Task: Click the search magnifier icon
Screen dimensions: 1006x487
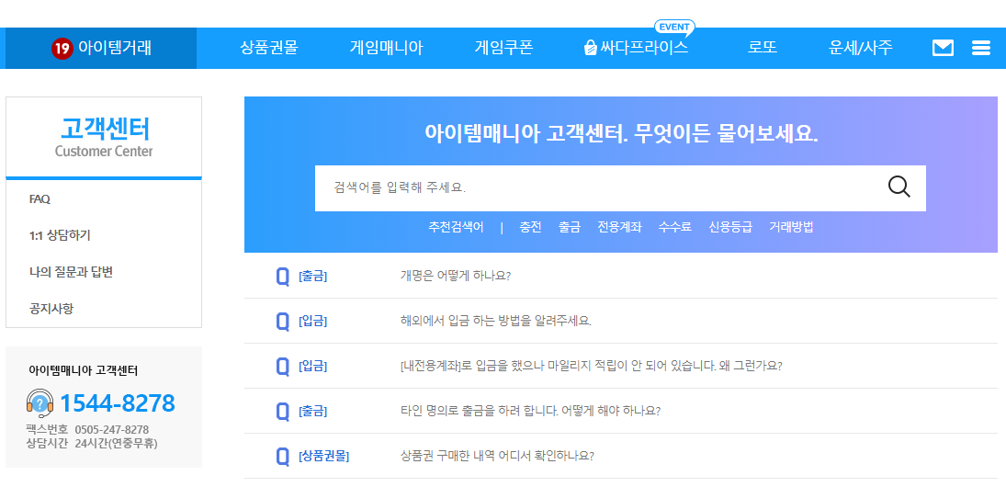Action: (x=899, y=187)
